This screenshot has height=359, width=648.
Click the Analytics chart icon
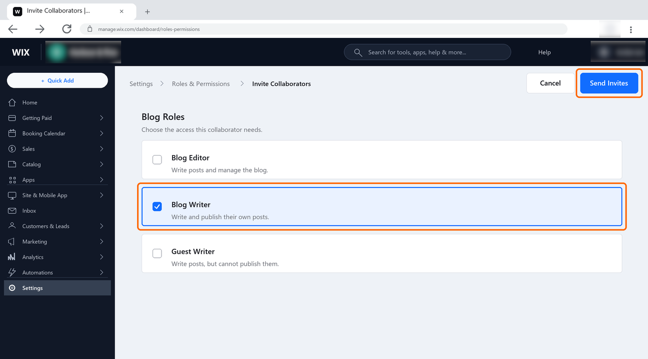click(x=12, y=257)
